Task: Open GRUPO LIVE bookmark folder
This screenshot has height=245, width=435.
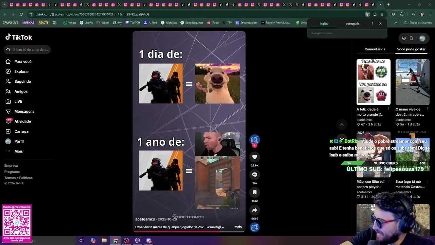Action: click(10, 23)
